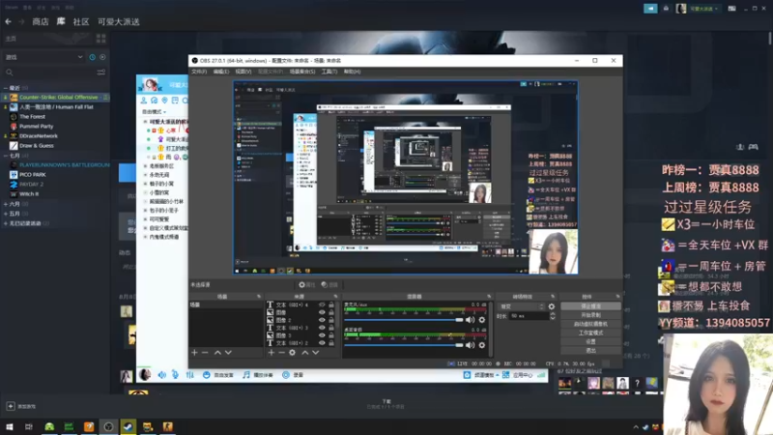Screen dimensions: 773x435
Task: Toggle visibility of 图像 2 source
Action: (x=322, y=320)
